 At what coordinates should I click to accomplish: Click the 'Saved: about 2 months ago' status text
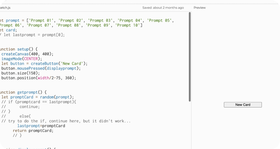[163, 7]
